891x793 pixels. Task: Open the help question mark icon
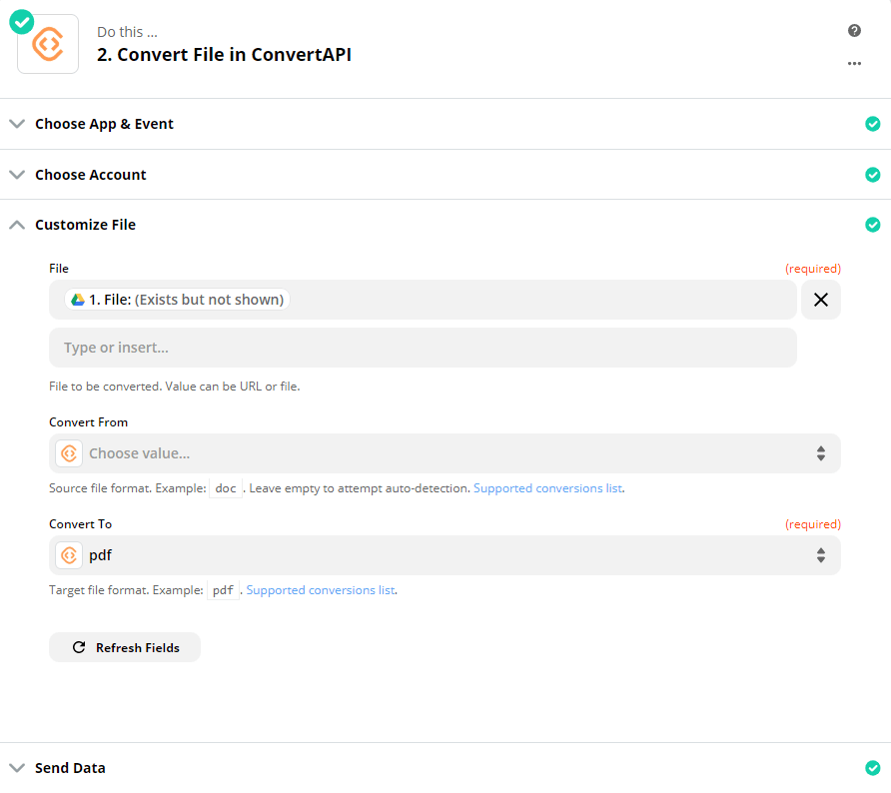tap(854, 30)
